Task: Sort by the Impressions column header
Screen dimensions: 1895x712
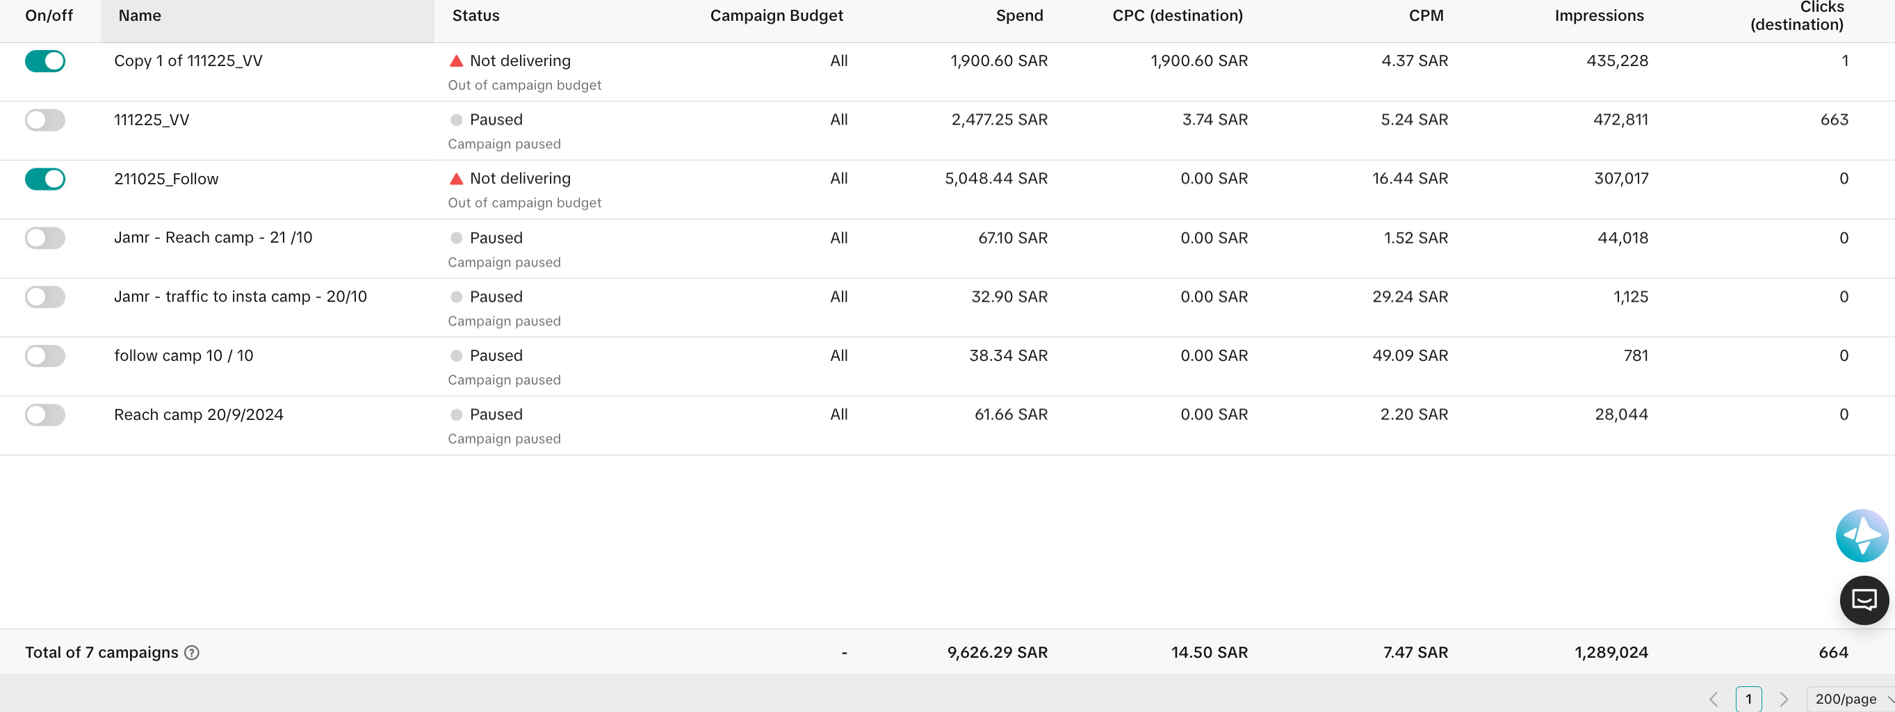Action: pyautogui.click(x=1599, y=15)
